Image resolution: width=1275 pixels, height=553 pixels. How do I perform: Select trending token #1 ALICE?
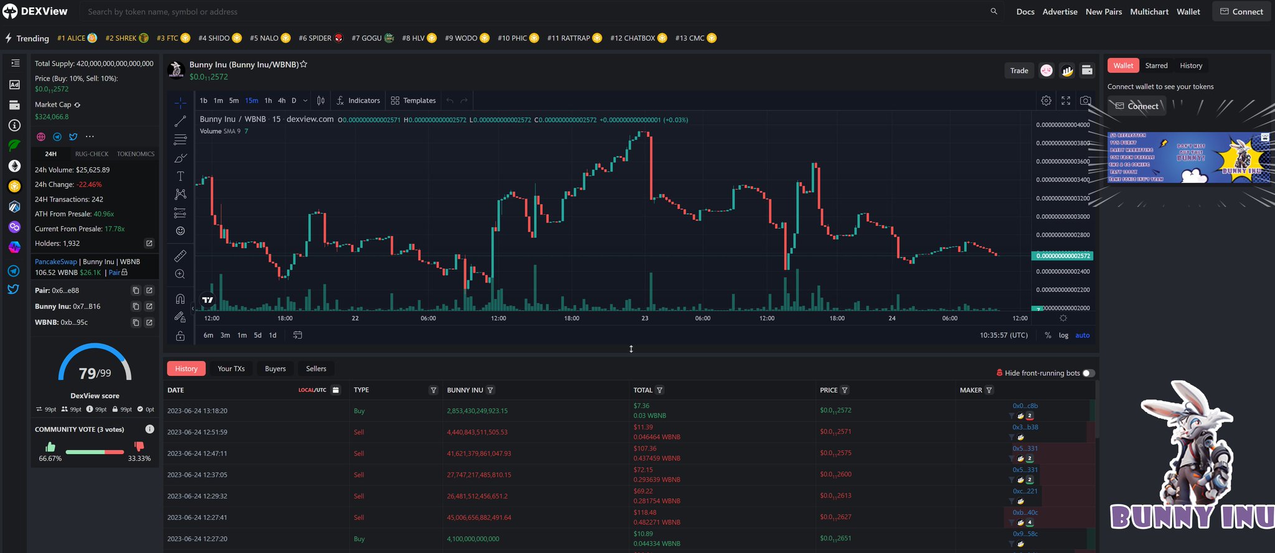(x=77, y=38)
